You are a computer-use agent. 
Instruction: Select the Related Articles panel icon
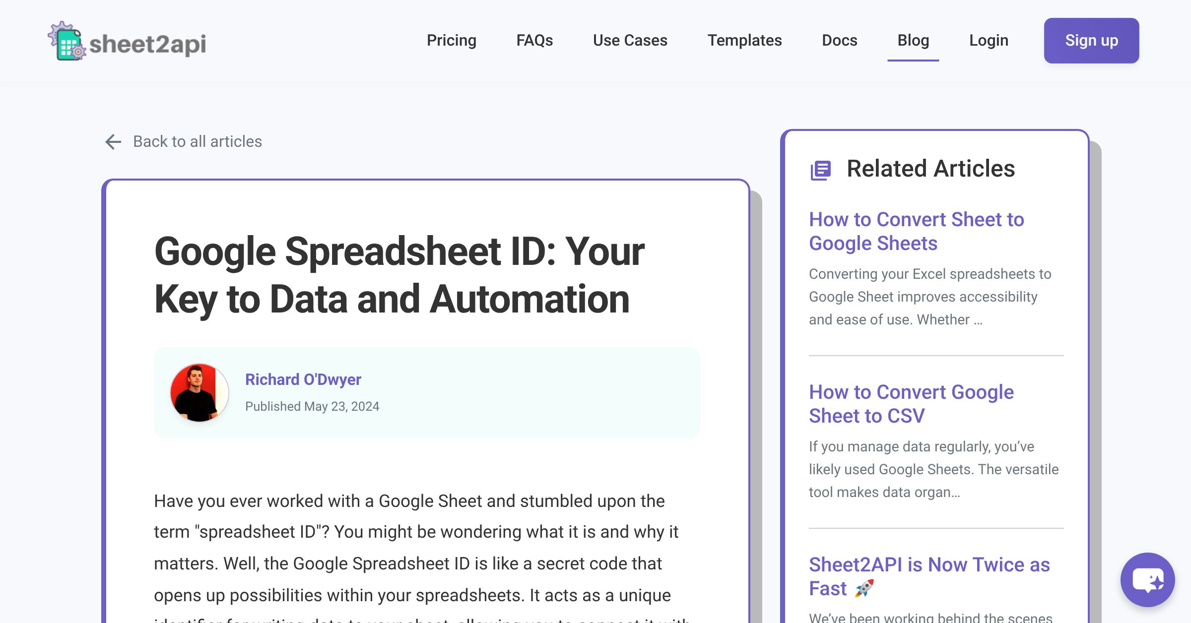pos(821,169)
